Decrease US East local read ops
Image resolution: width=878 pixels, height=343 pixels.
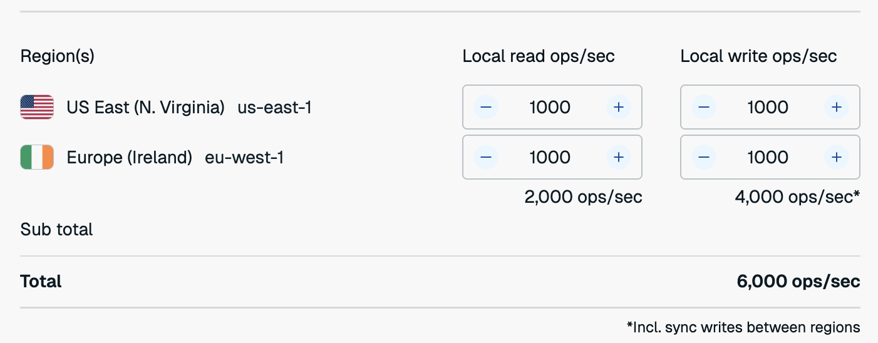coord(486,107)
